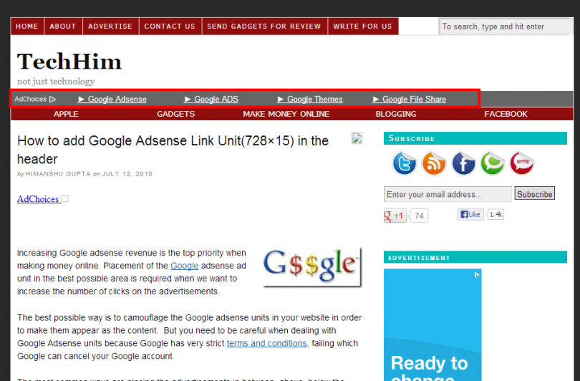Screen dimensions: 580x381
Task: Click the Subscribe sidebar heading
Action: 475,138
